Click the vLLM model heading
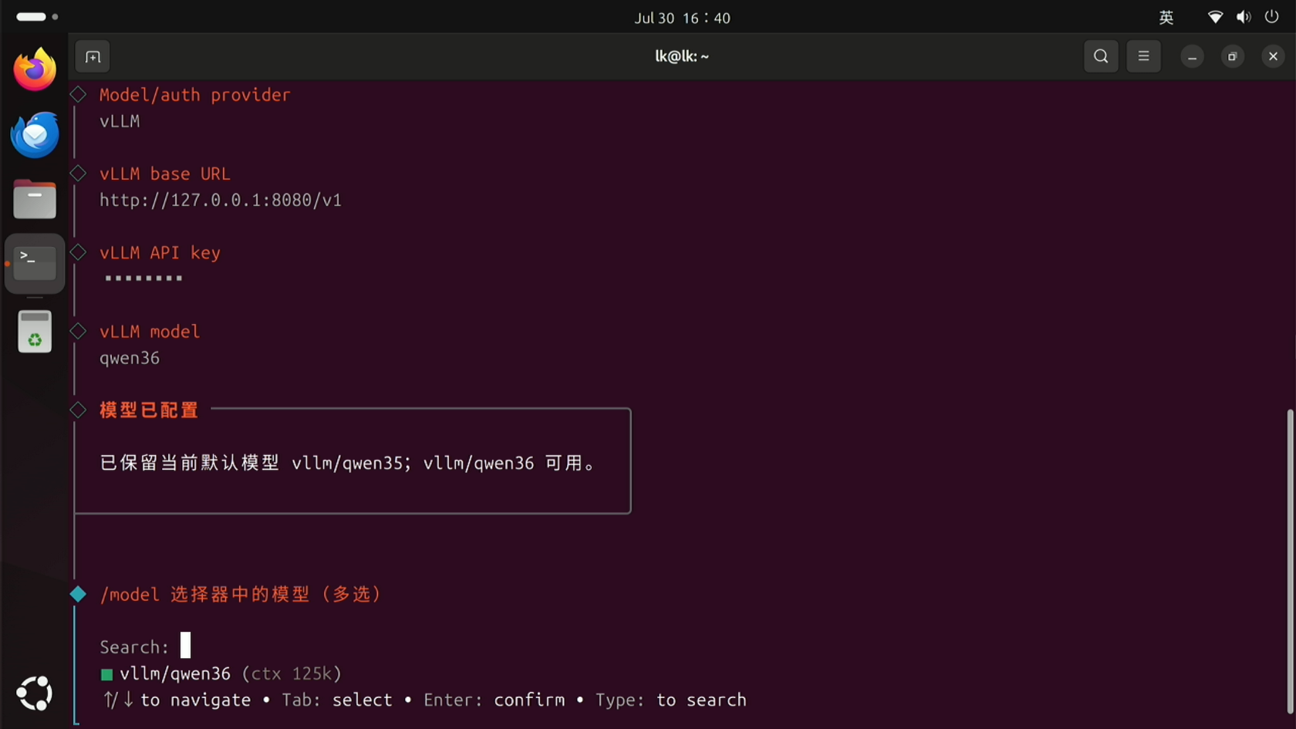1296x729 pixels. pyautogui.click(x=150, y=331)
